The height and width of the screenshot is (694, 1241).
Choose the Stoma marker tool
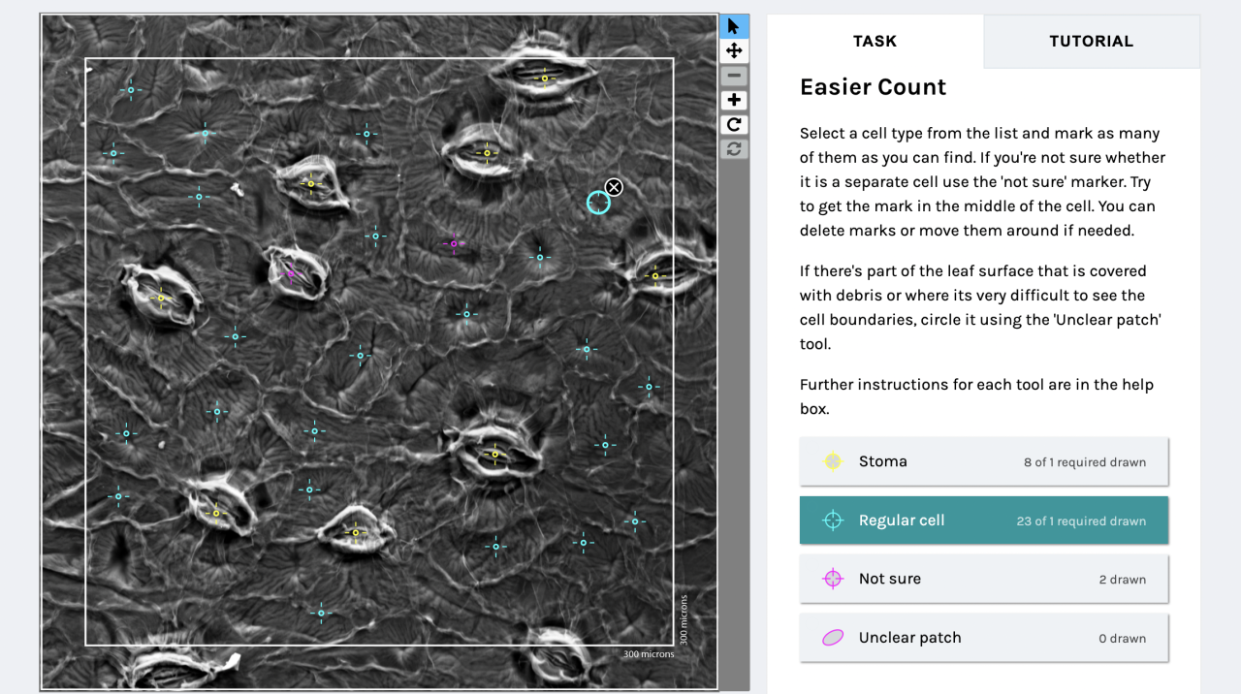click(x=984, y=461)
